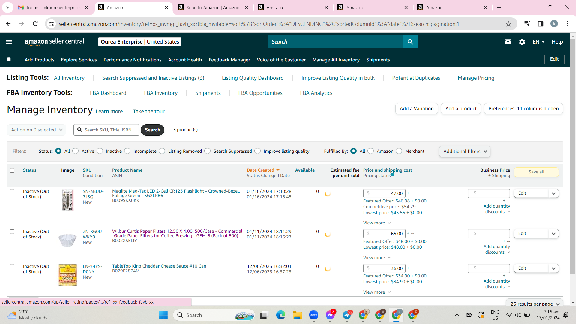Open the hamburger navigation menu
Viewport: 576px width, 324px height.
9,42
